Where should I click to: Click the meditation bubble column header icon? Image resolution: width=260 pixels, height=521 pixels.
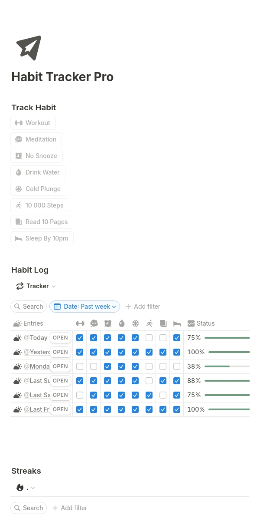(94, 323)
